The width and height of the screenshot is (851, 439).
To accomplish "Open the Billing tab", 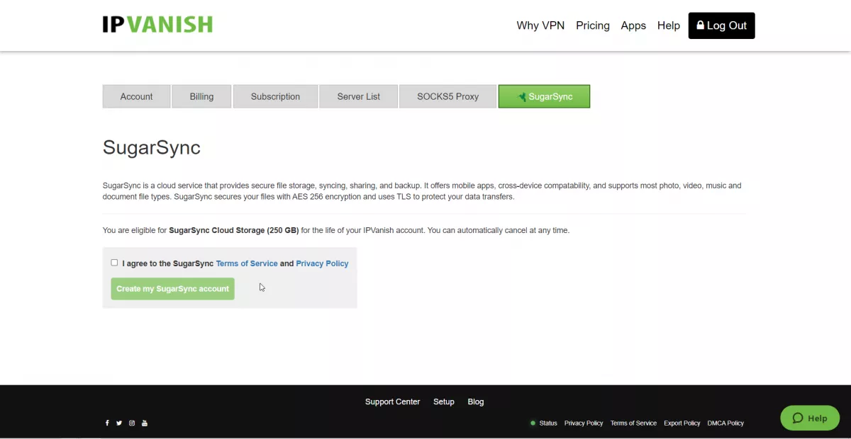I will [x=201, y=96].
